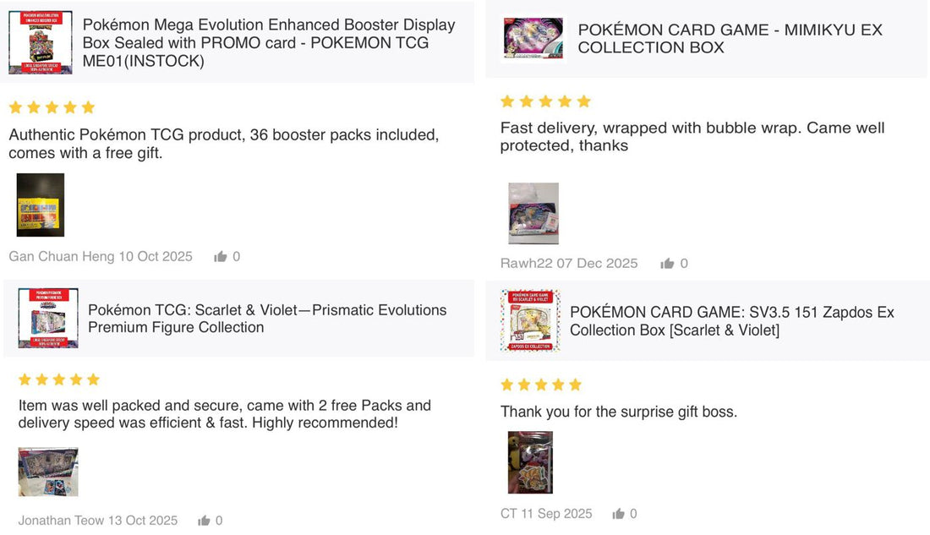The image size is (930, 535).
Task: View Jonathan Teow's review photo
Action: click(48, 472)
